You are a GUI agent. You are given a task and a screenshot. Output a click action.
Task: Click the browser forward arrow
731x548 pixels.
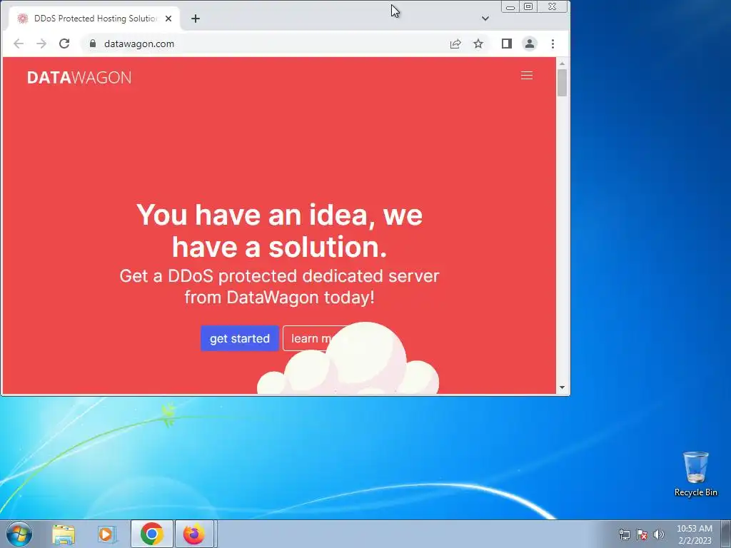41,44
